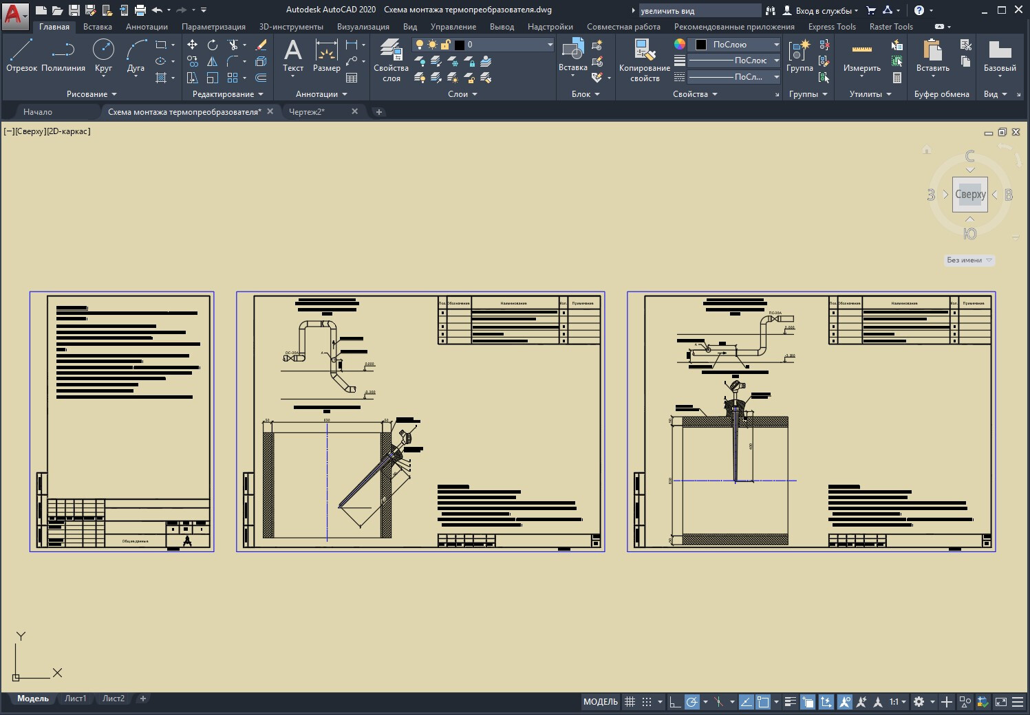Screen dimensions: 1030x715
Task: Select the Дуга arc tool
Action: (x=136, y=55)
